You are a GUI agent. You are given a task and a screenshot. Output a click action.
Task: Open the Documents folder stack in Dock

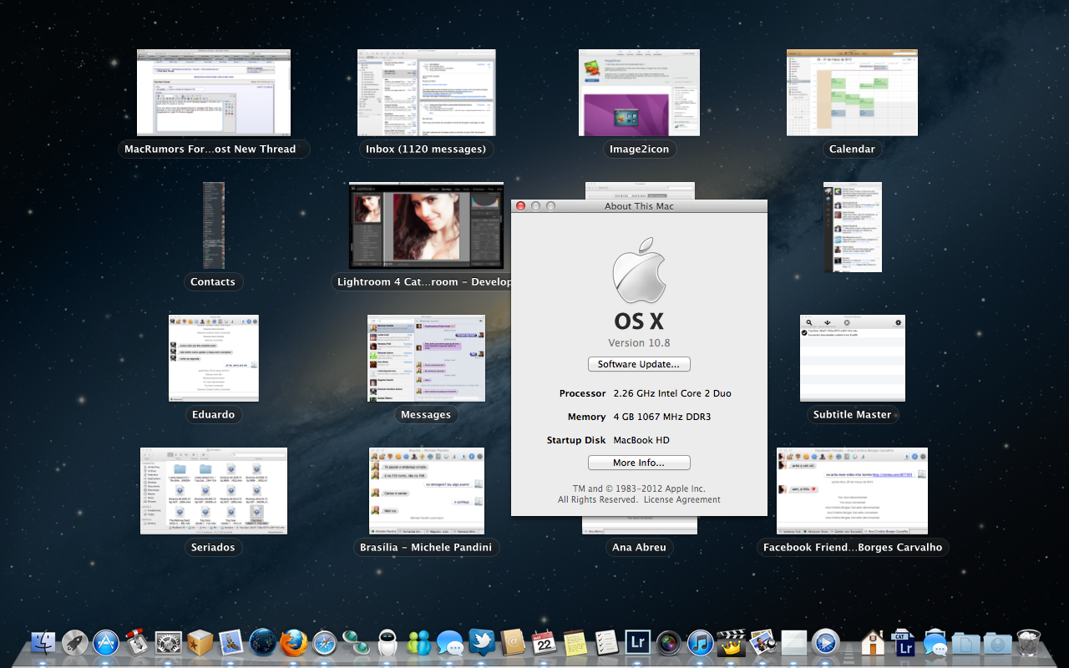coord(966,642)
